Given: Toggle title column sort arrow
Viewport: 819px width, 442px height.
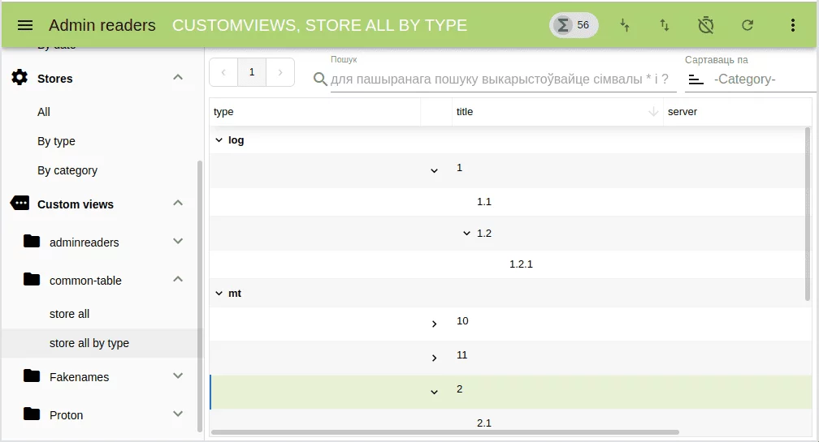Looking at the screenshot, I should [653, 112].
